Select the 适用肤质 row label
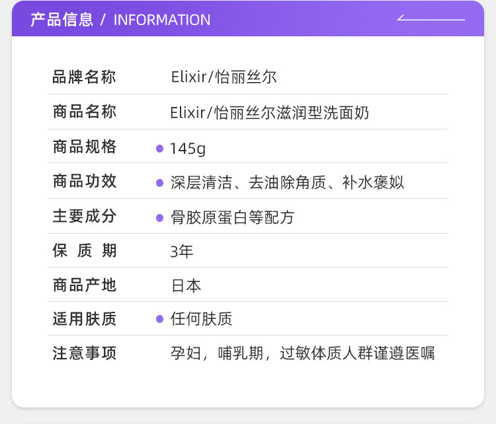This screenshot has width=496, height=424. click(84, 320)
